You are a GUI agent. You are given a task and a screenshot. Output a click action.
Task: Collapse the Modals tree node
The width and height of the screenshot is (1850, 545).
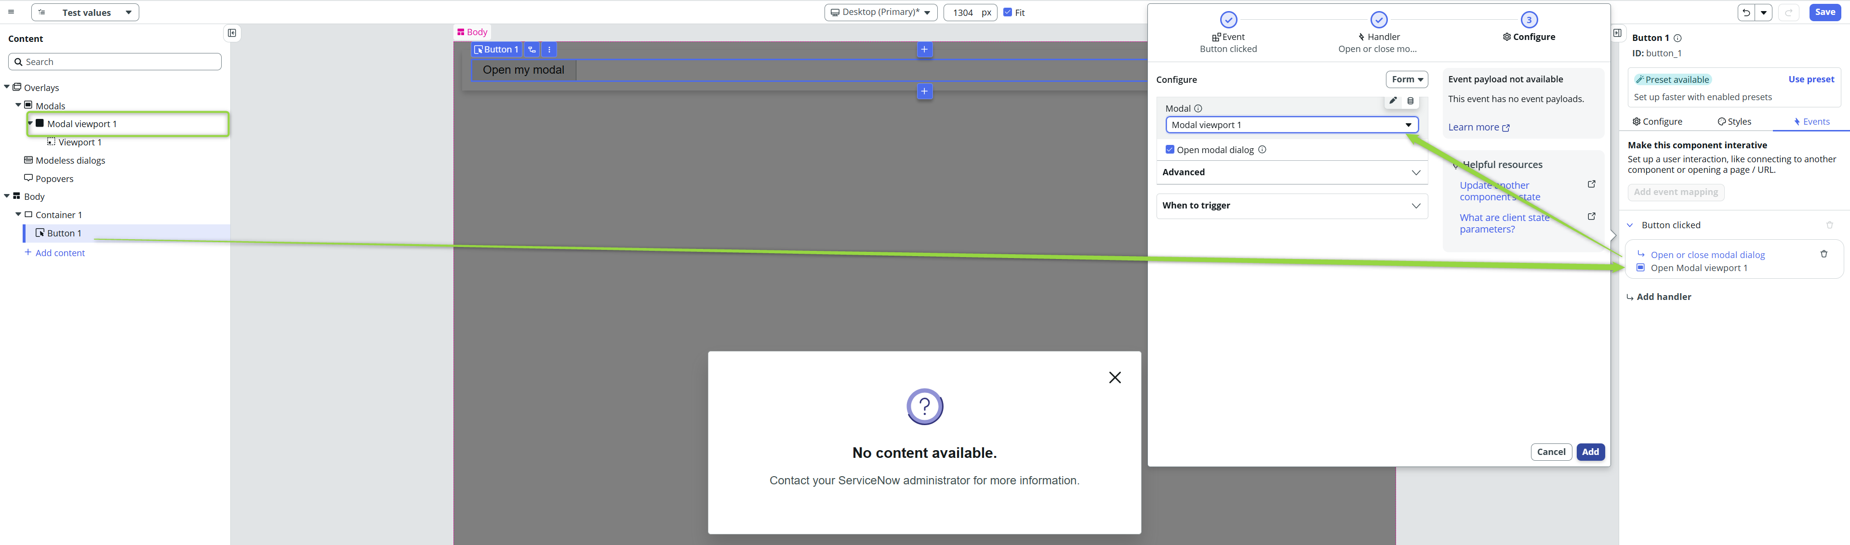(x=19, y=105)
